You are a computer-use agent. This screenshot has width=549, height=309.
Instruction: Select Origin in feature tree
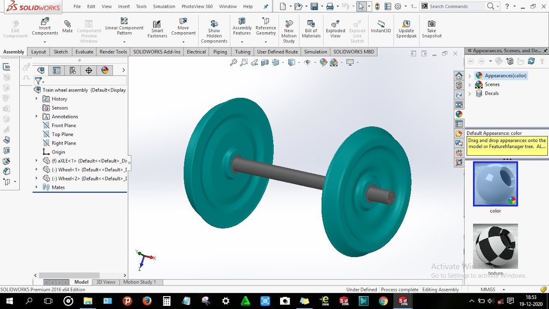[x=58, y=152]
